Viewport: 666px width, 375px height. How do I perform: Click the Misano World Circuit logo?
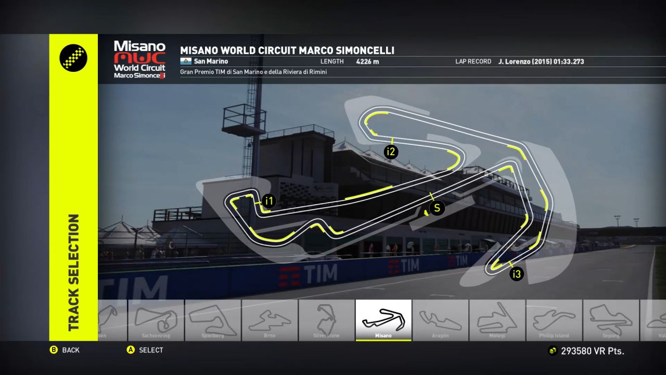pos(139,60)
